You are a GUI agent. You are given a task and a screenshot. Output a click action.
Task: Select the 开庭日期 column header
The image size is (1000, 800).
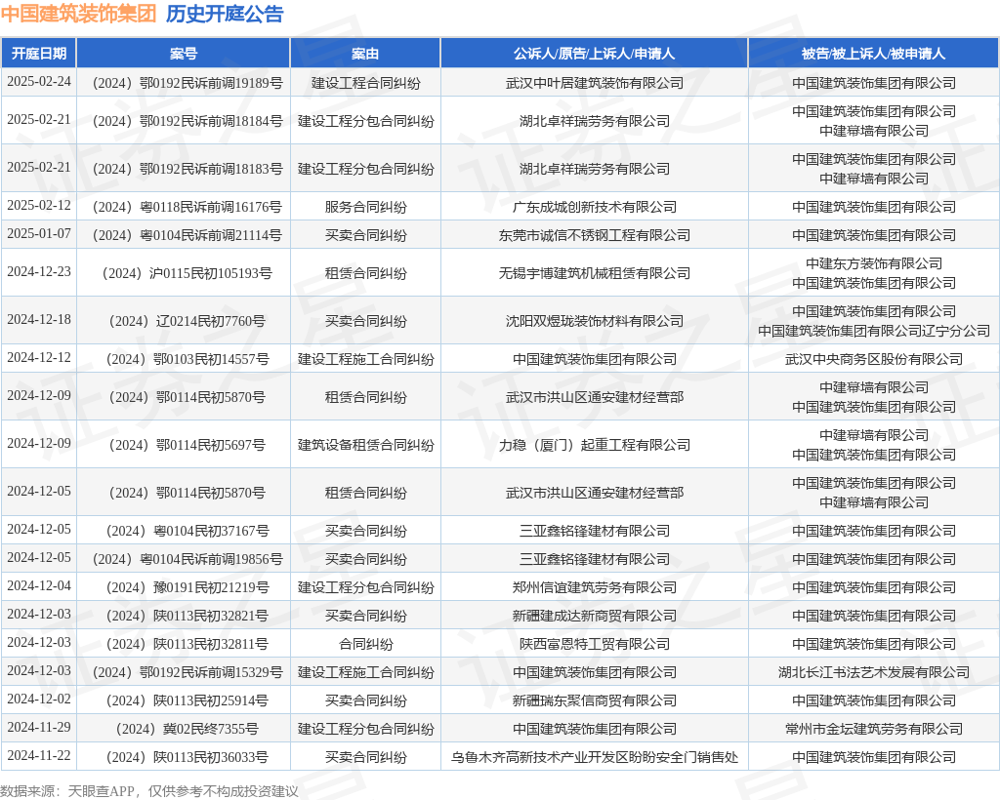click(39, 54)
